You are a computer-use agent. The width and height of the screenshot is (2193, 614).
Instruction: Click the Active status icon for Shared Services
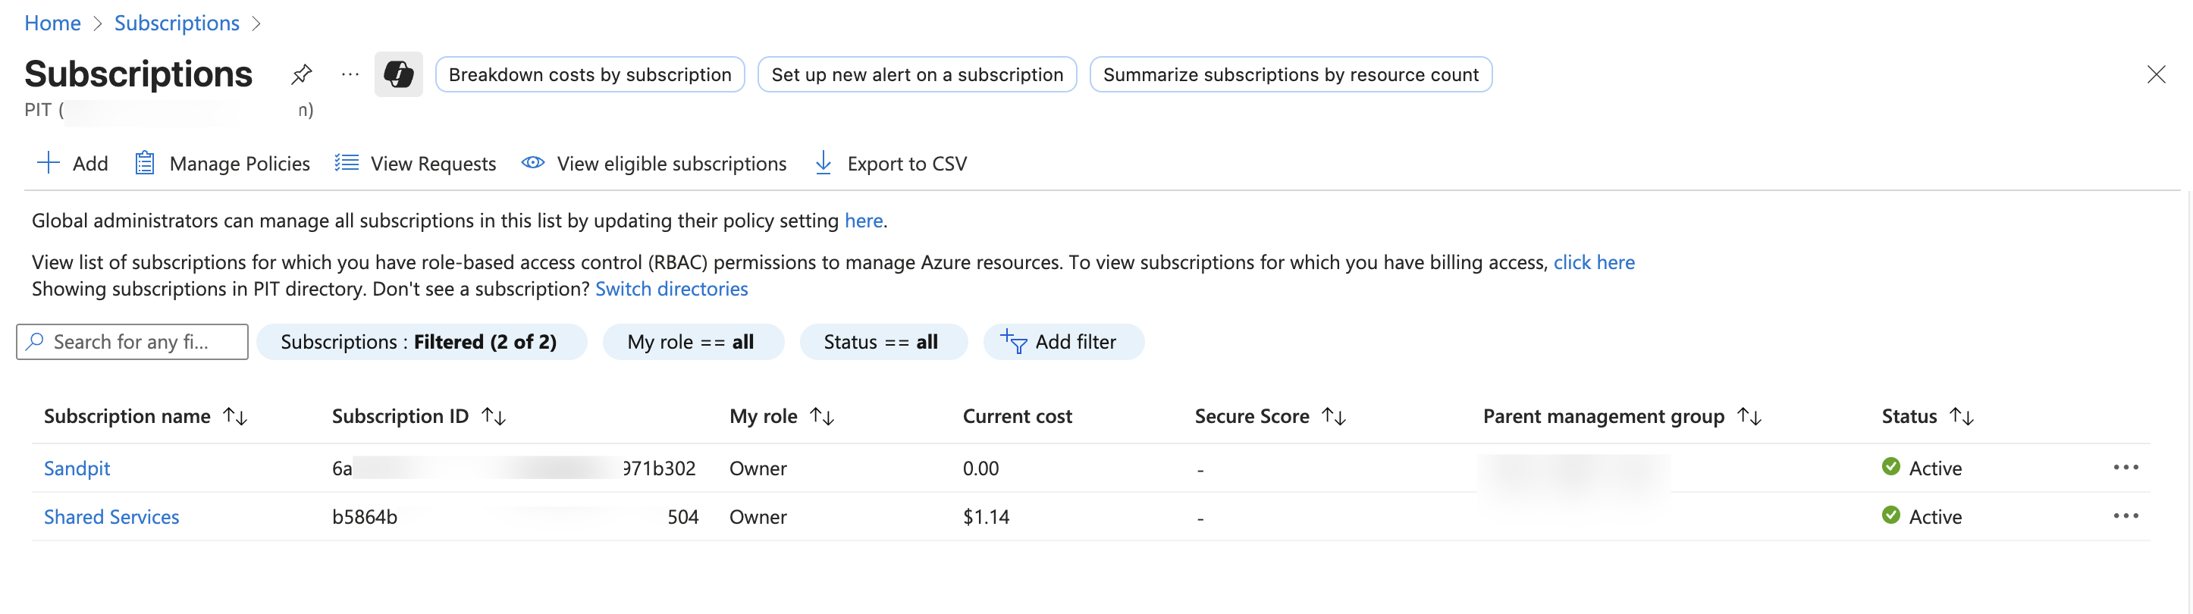tap(1890, 515)
